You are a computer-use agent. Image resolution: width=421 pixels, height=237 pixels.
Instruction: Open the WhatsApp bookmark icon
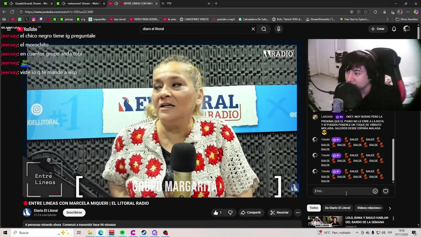tap(20, 19)
